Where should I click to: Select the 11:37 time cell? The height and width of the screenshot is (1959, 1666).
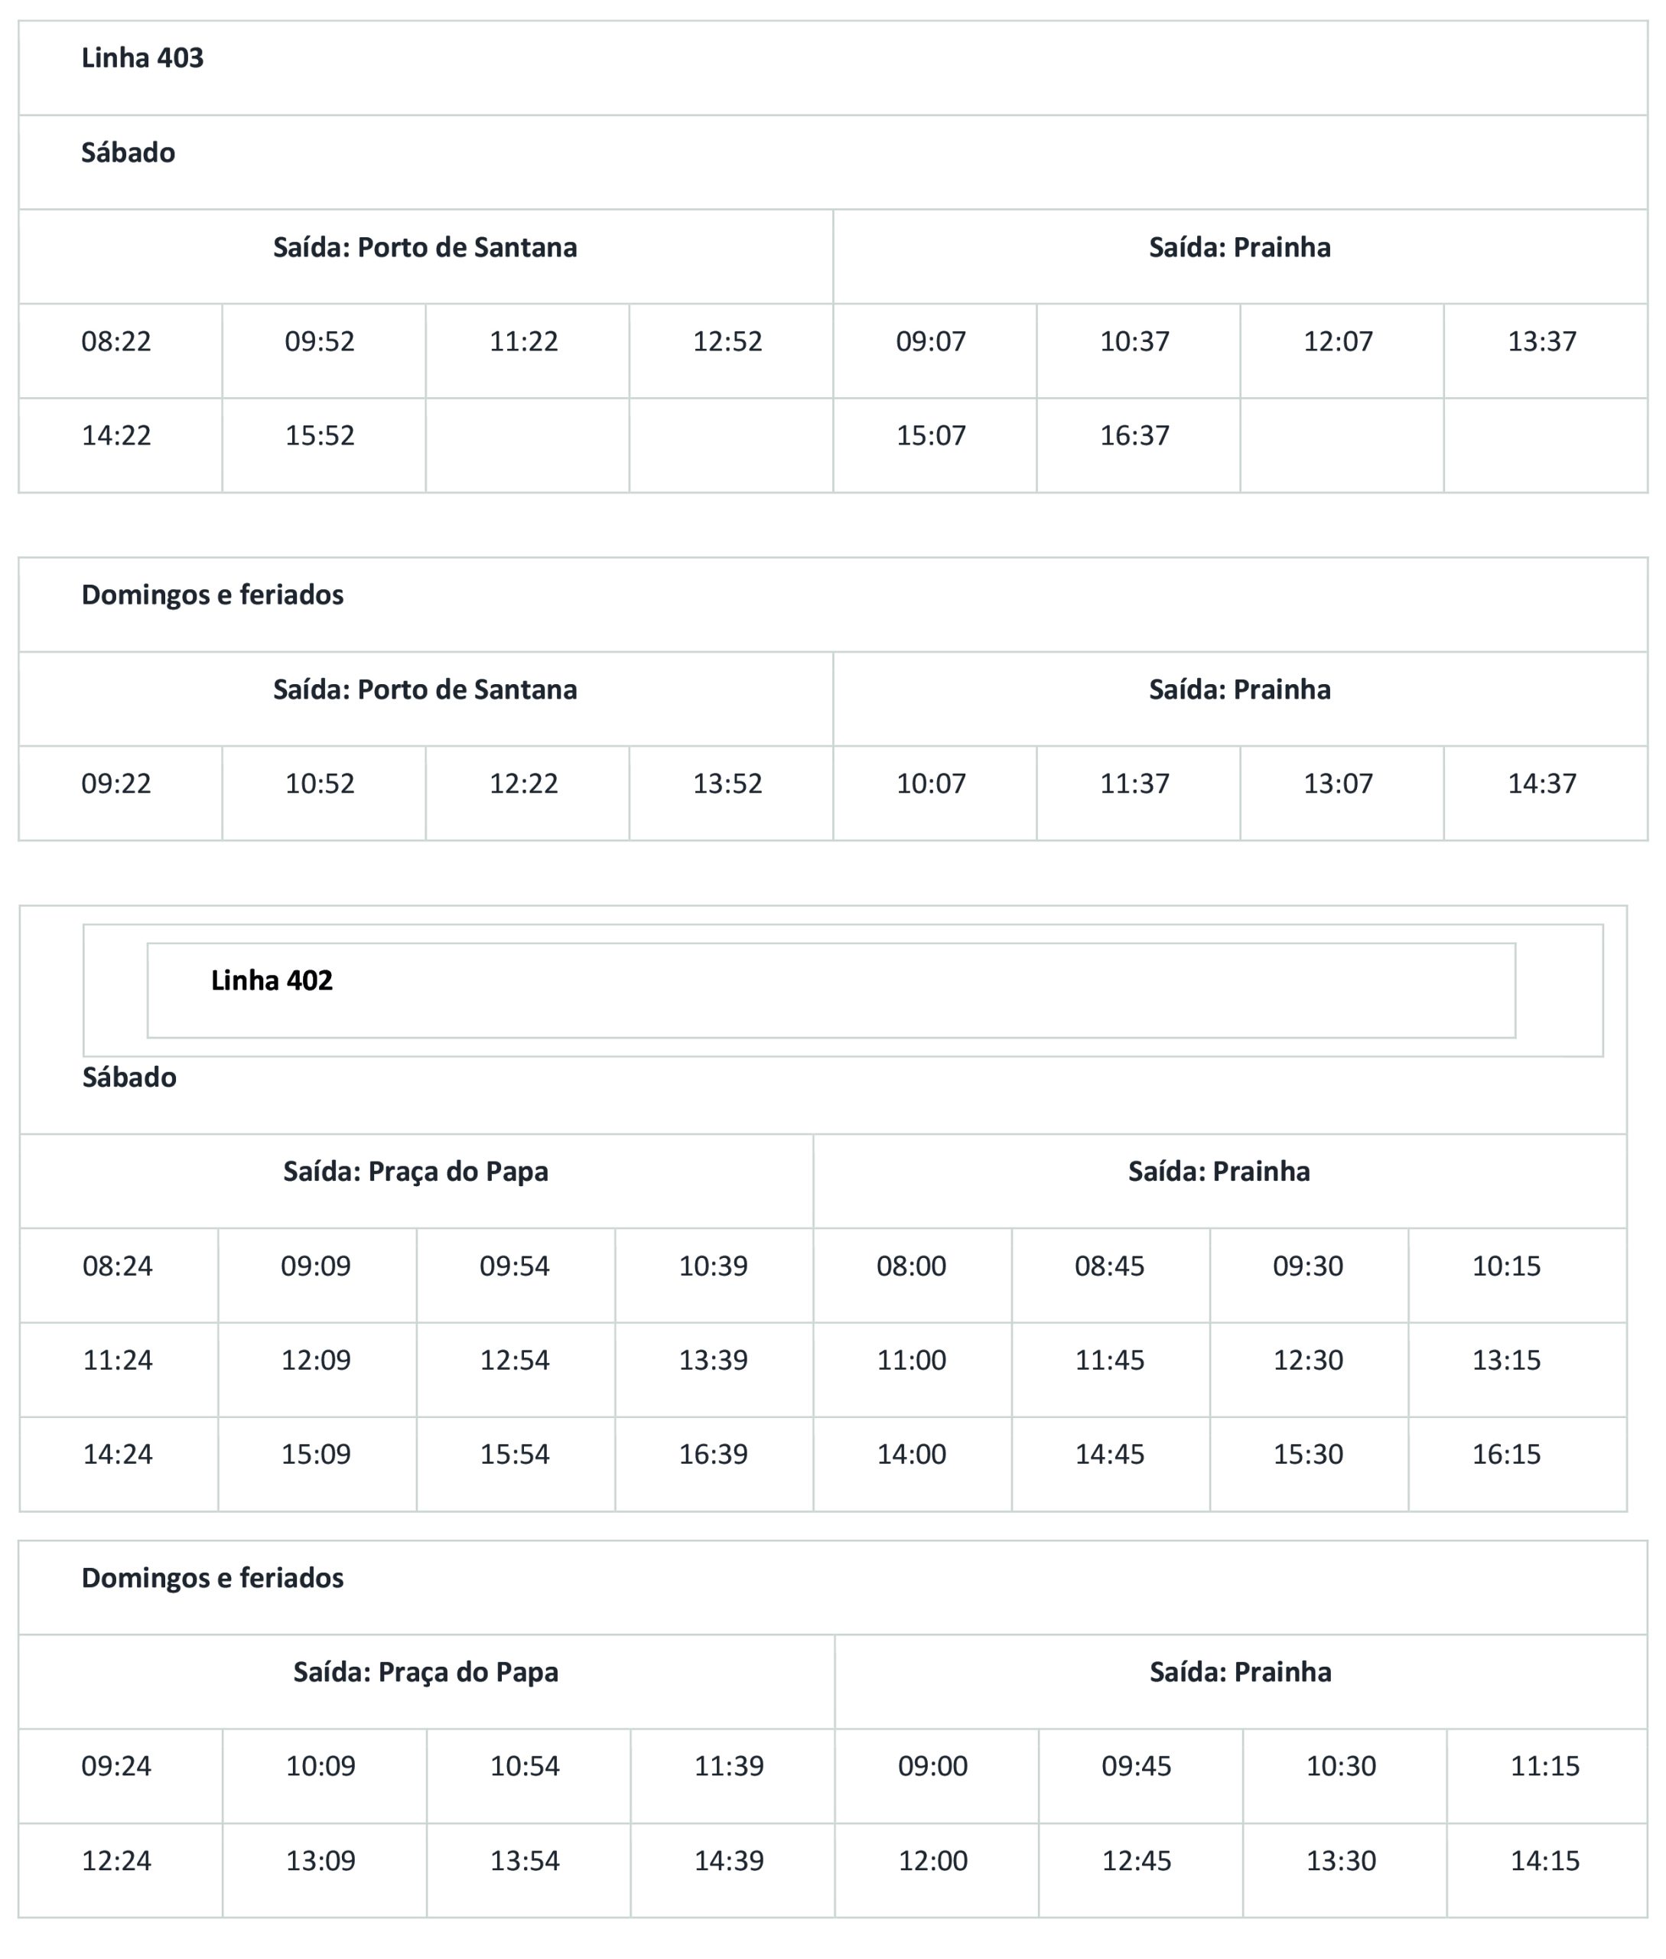point(1134,784)
